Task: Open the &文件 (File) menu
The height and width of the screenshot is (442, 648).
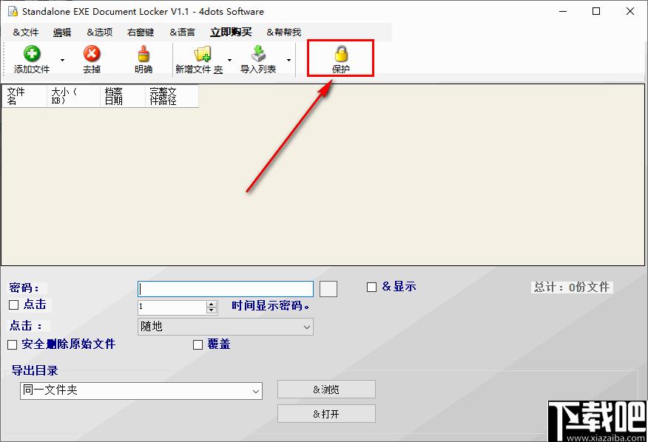Action: coord(26,33)
